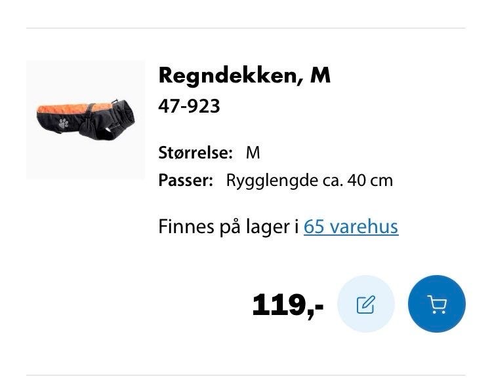Click the top divider line above the product
Image resolution: width=492 pixels, height=389 pixels.
point(246,28)
